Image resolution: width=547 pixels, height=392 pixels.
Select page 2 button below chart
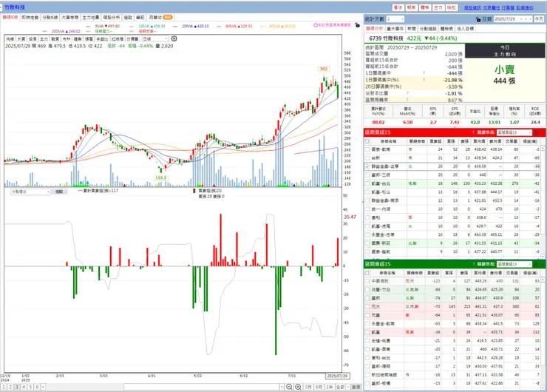click(x=10, y=387)
